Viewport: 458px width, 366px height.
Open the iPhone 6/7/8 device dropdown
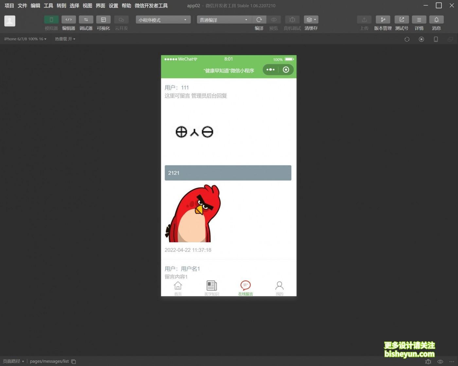tap(25, 39)
